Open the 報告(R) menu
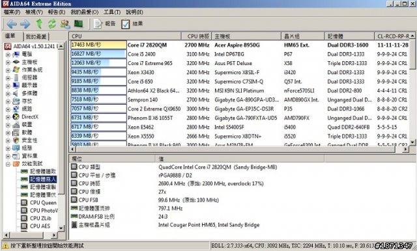 (57, 12)
